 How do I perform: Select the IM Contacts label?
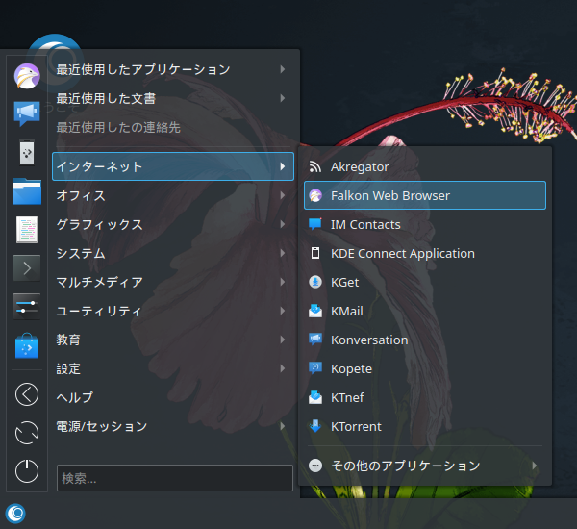(365, 224)
